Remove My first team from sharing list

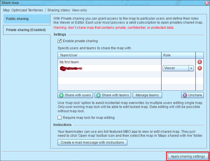click(199, 62)
